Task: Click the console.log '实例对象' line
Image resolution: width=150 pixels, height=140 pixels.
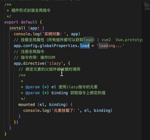Action: point(47,34)
